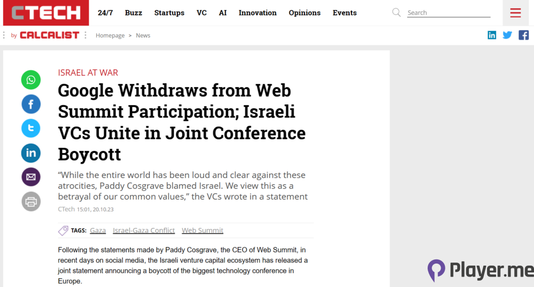The width and height of the screenshot is (534, 287).
Task: Share article on Facebook sidebar icon
Action: pos(31,104)
